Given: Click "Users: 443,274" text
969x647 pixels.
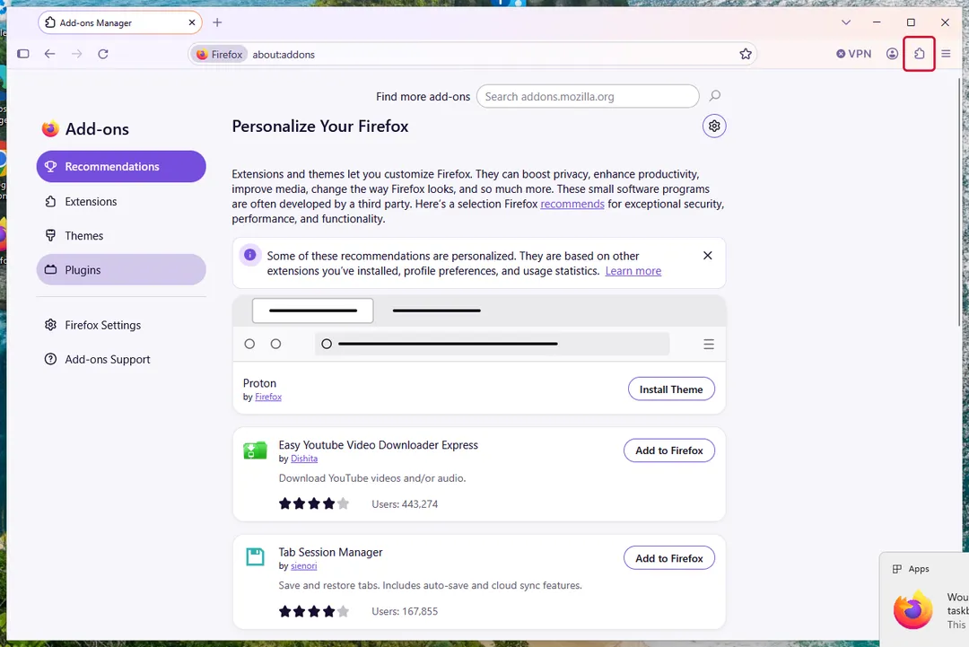Looking at the screenshot, I should pos(405,504).
